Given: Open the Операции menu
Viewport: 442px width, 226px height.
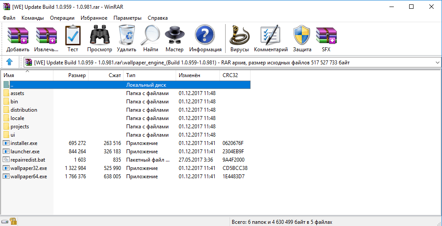Looking at the screenshot, I should click(62, 18).
